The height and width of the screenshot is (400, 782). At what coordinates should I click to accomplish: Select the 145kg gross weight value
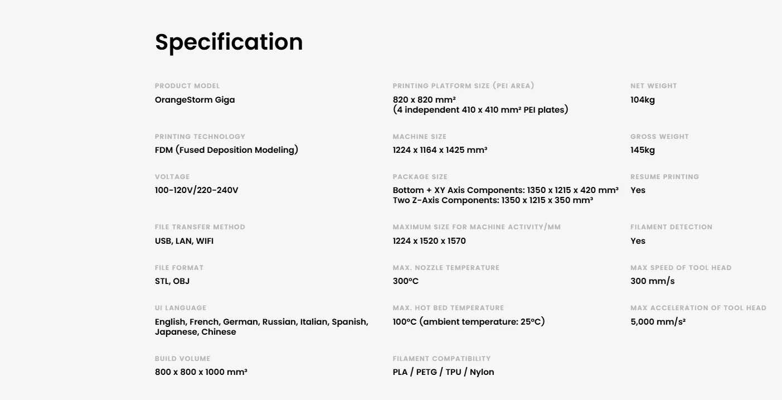643,150
